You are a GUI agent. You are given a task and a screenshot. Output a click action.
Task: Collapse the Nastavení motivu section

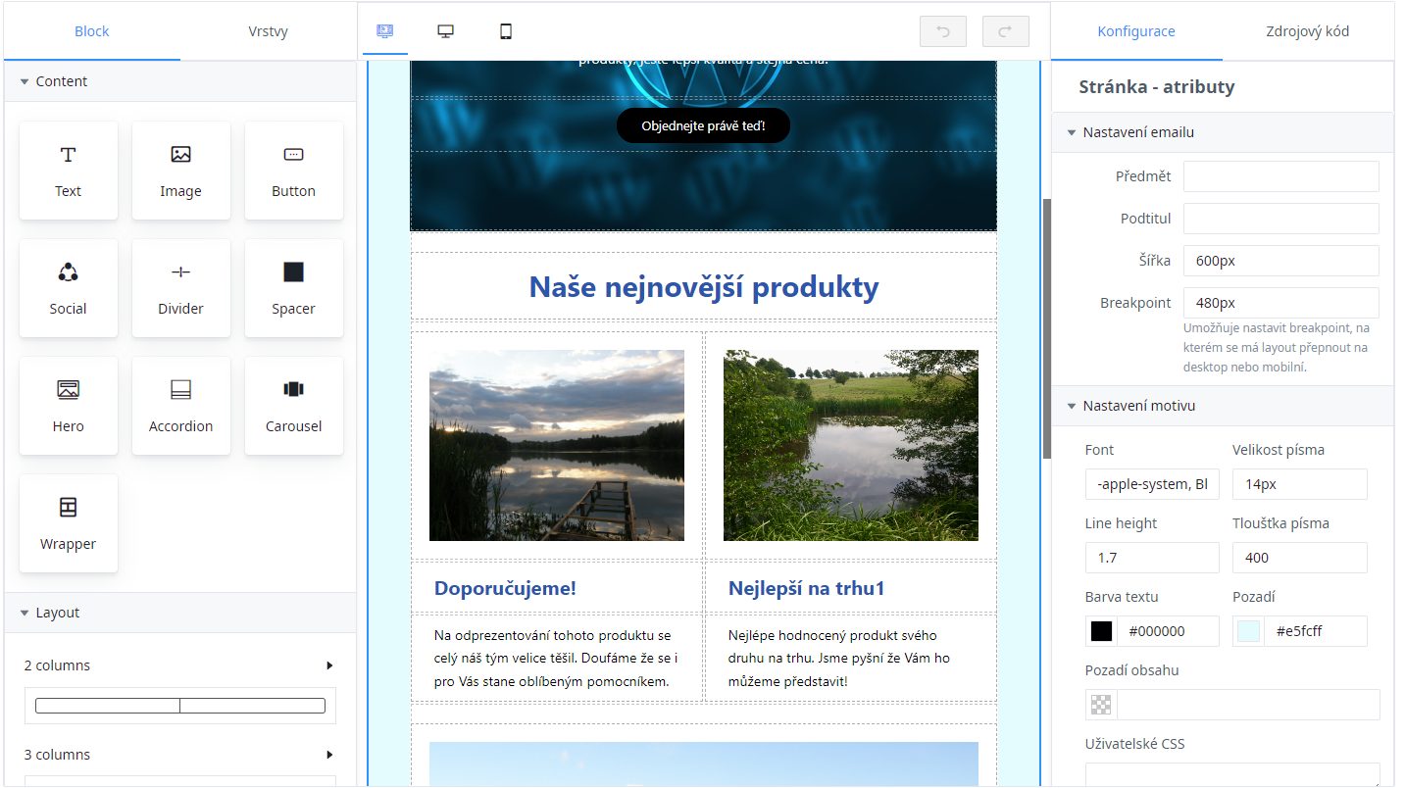tap(1223, 406)
